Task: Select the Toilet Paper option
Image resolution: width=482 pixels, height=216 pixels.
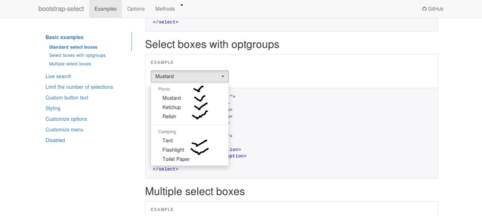Action: pos(176,159)
